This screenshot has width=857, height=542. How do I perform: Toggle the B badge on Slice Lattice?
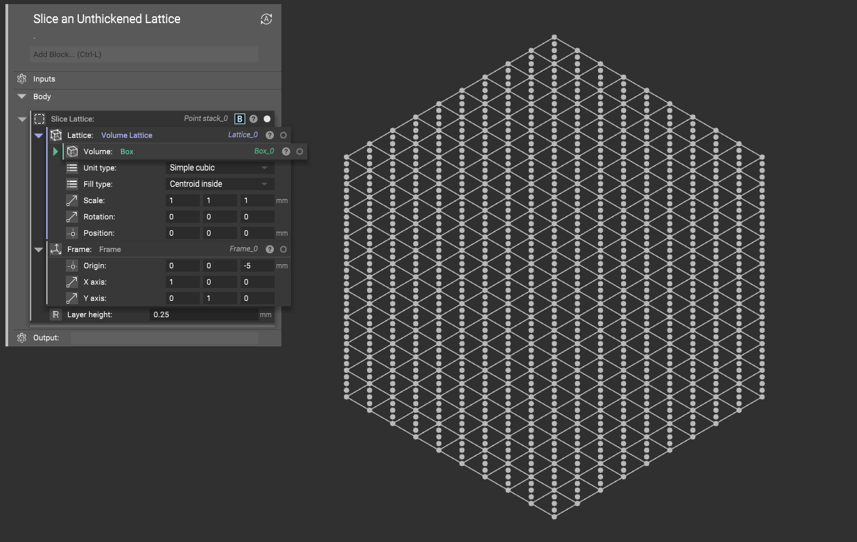pyautogui.click(x=240, y=119)
